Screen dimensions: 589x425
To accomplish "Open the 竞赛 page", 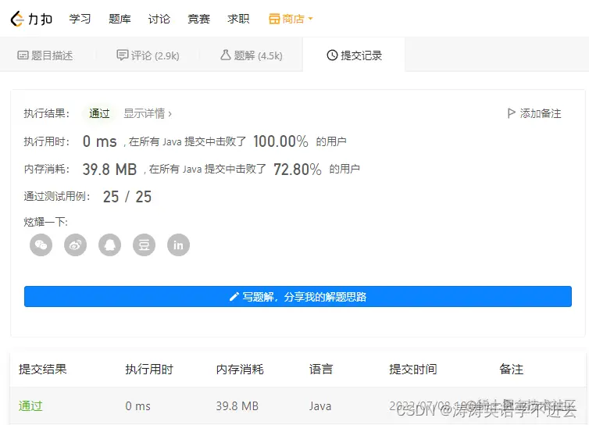I will pyautogui.click(x=198, y=19).
